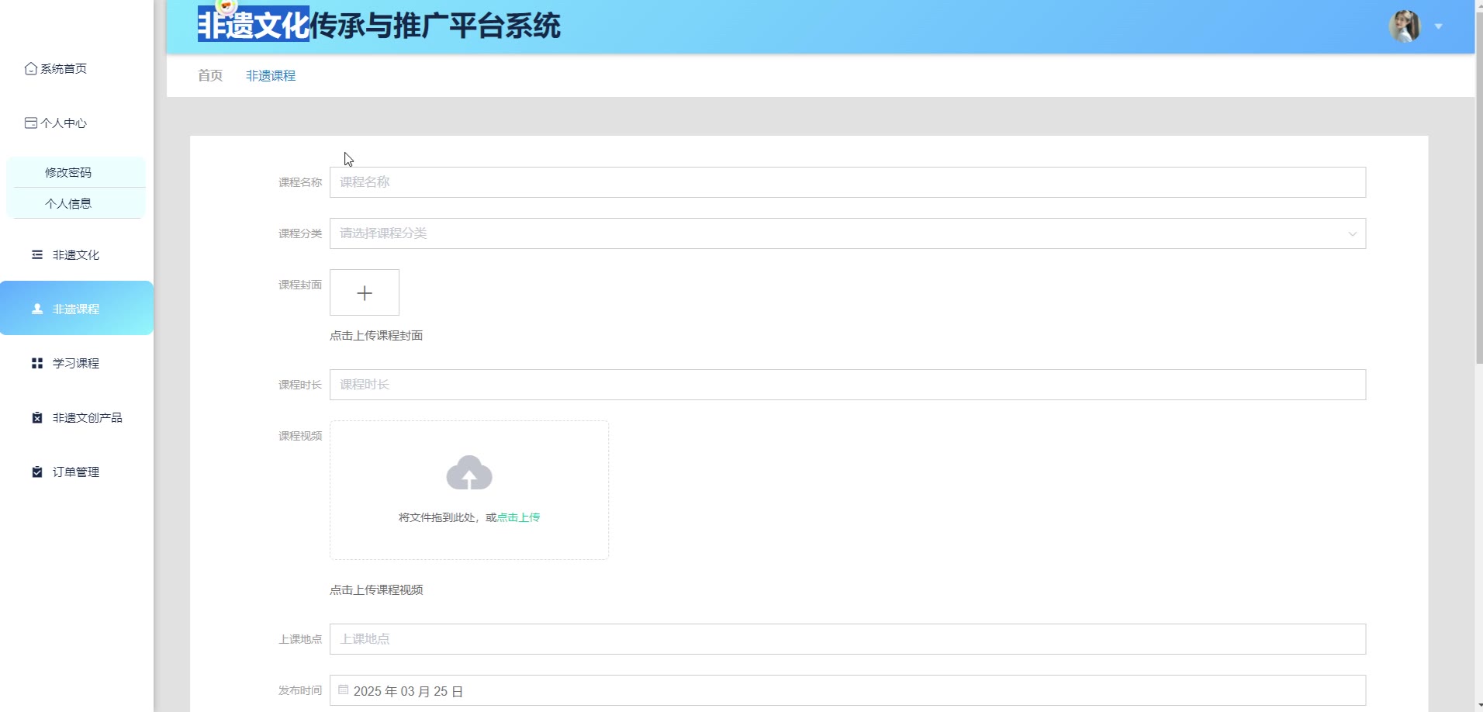Click the cloud upload icon for course video
1483x712 pixels.
click(x=469, y=472)
